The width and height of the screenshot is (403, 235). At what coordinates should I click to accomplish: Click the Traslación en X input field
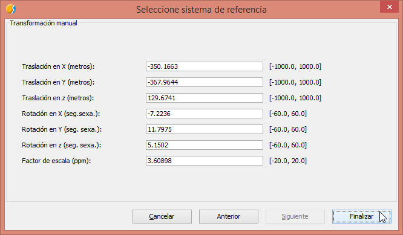205,66
